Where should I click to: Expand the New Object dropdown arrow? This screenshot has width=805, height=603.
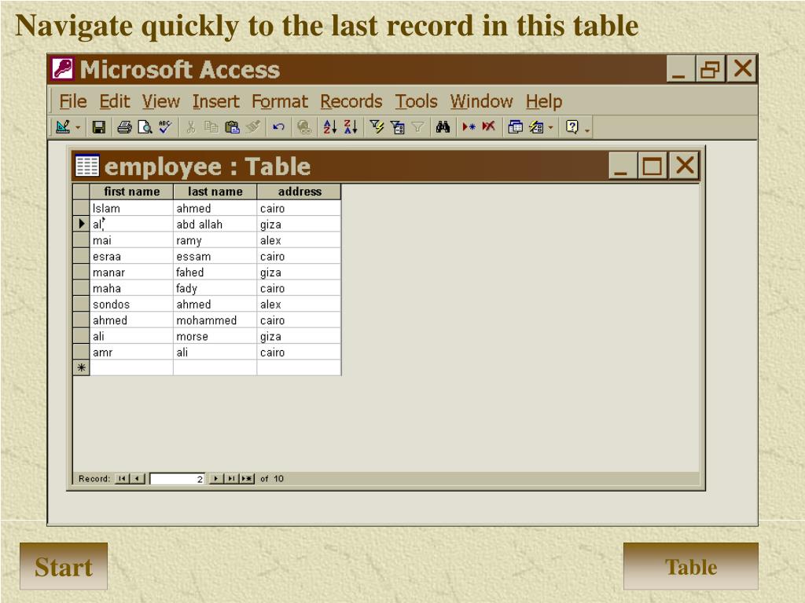coord(551,127)
